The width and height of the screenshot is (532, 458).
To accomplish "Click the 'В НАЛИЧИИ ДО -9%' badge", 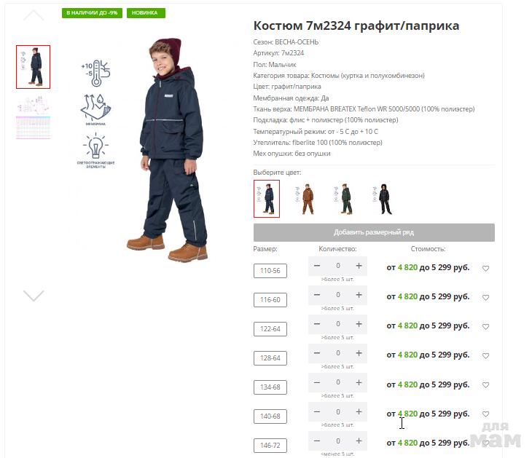I will pyautogui.click(x=92, y=13).
